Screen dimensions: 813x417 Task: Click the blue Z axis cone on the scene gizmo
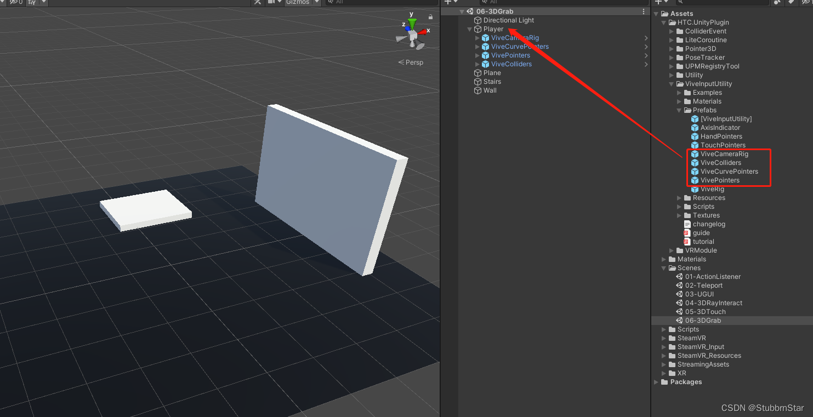(x=407, y=28)
